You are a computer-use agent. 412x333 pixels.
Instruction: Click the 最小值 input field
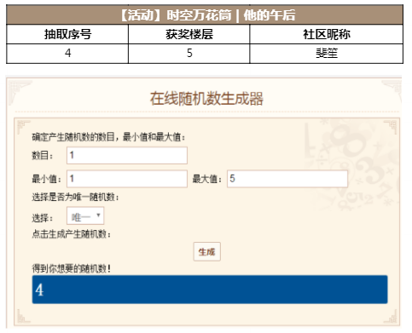point(127,179)
